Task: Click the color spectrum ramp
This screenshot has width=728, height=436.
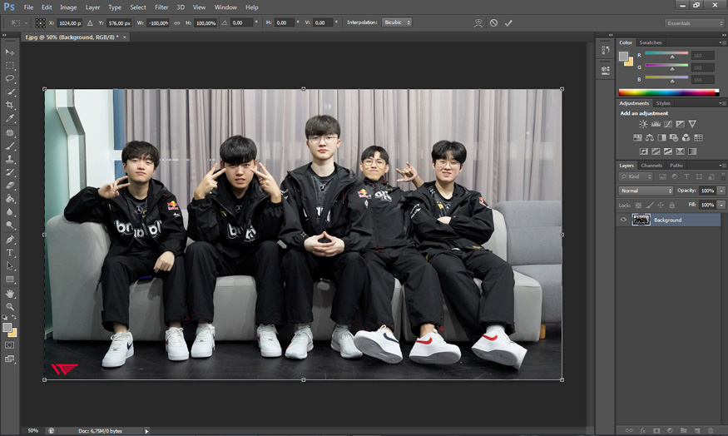Action: [667, 92]
